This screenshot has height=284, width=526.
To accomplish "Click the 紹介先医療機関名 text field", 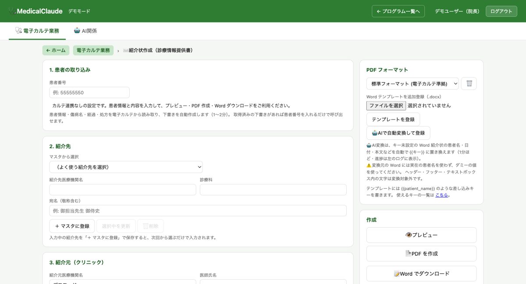I will point(123,190).
